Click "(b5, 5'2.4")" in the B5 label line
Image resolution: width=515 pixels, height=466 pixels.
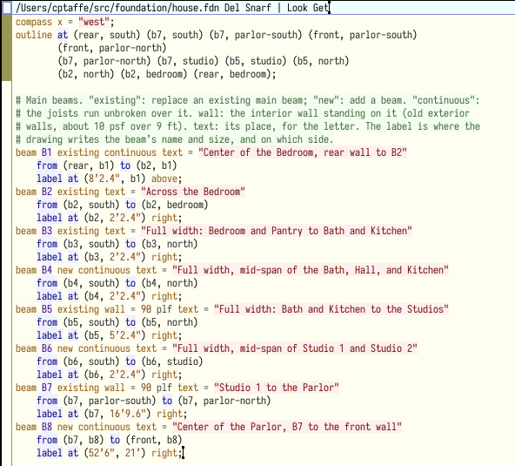pyautogui.click(x=115, y=335)
